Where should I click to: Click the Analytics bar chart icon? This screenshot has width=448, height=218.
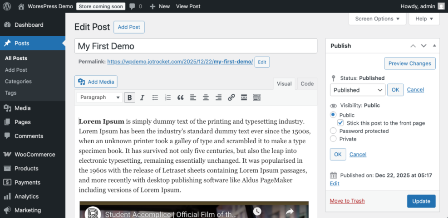tap(7, 196)
